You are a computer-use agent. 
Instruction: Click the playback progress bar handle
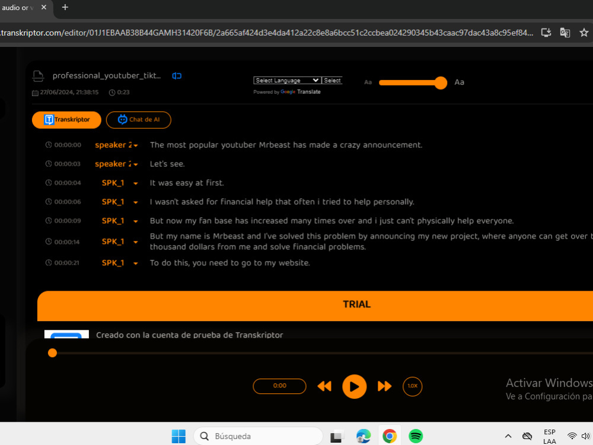click(x=53, y=353)
